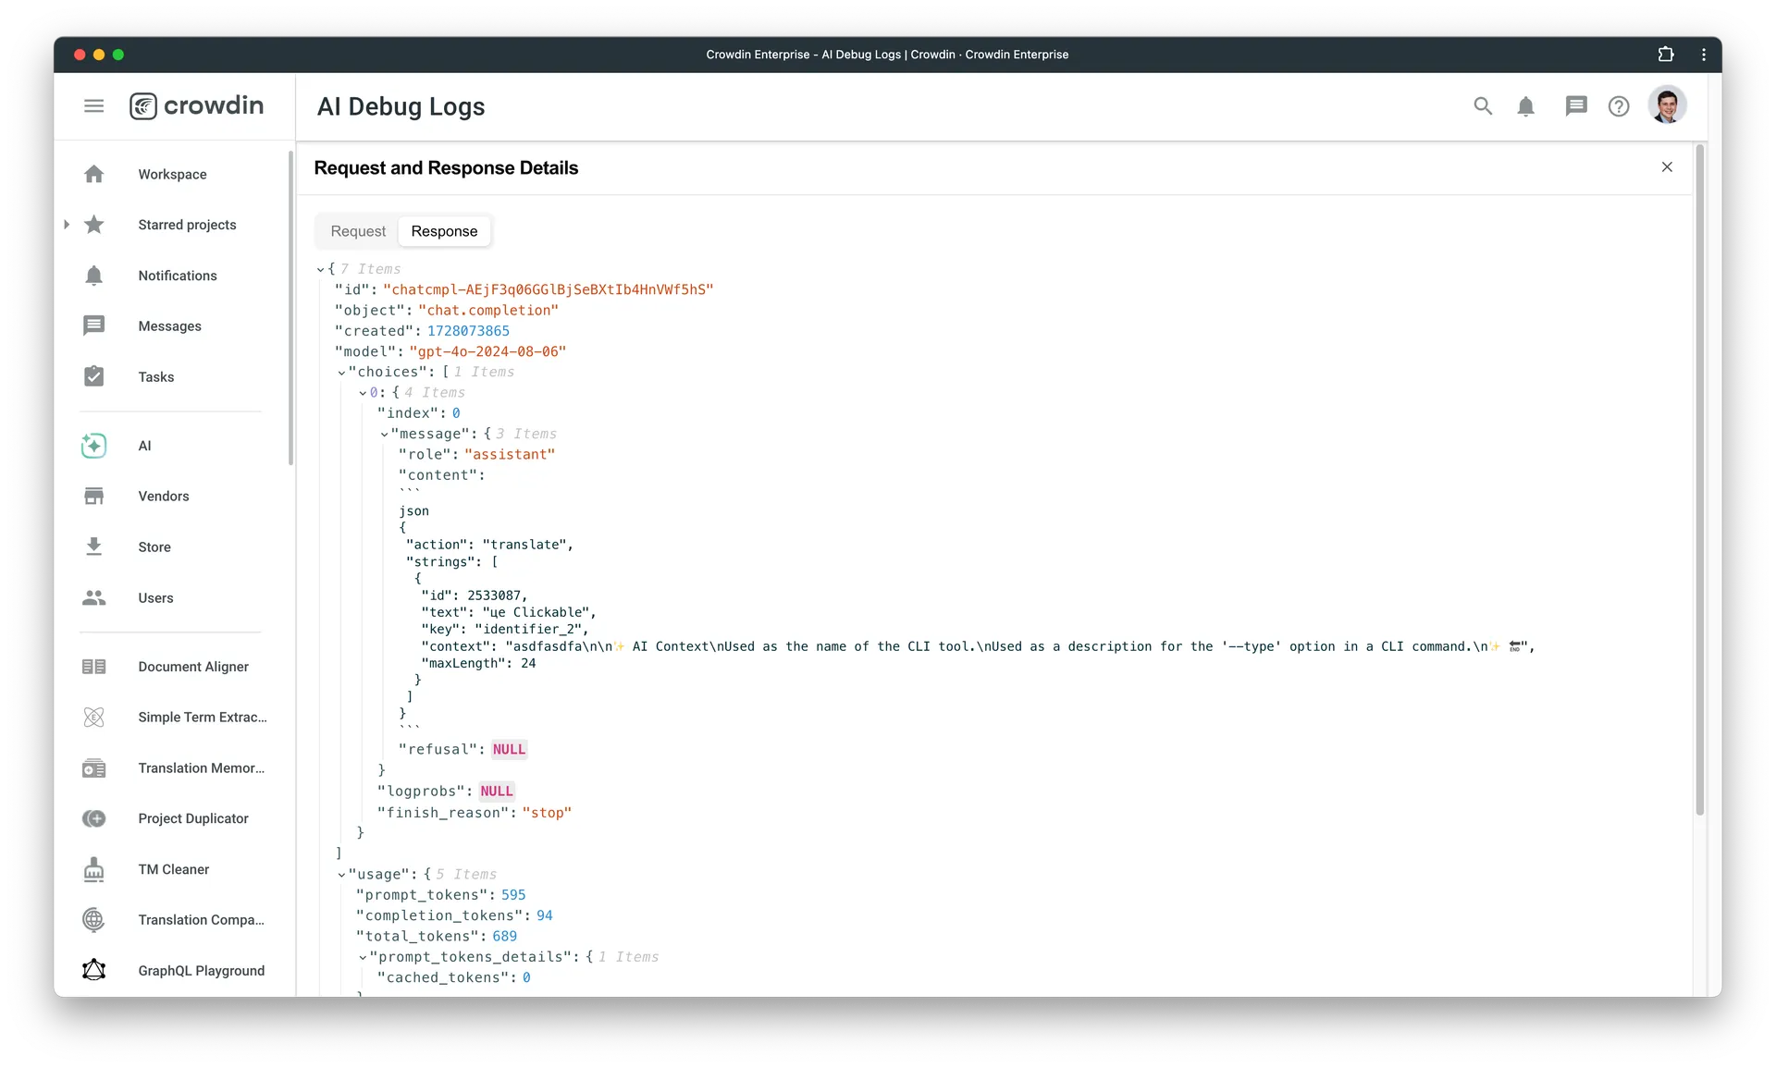Click the Translation Memory icon

coord(93,767)
